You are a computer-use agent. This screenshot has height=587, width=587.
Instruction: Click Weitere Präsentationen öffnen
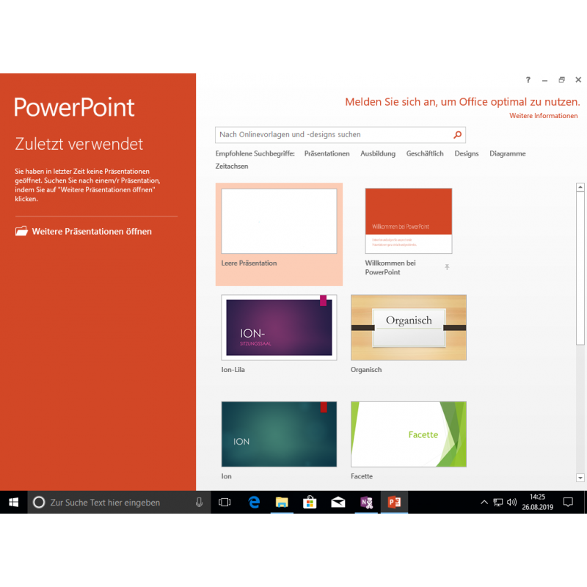click(x=92, y=232)
